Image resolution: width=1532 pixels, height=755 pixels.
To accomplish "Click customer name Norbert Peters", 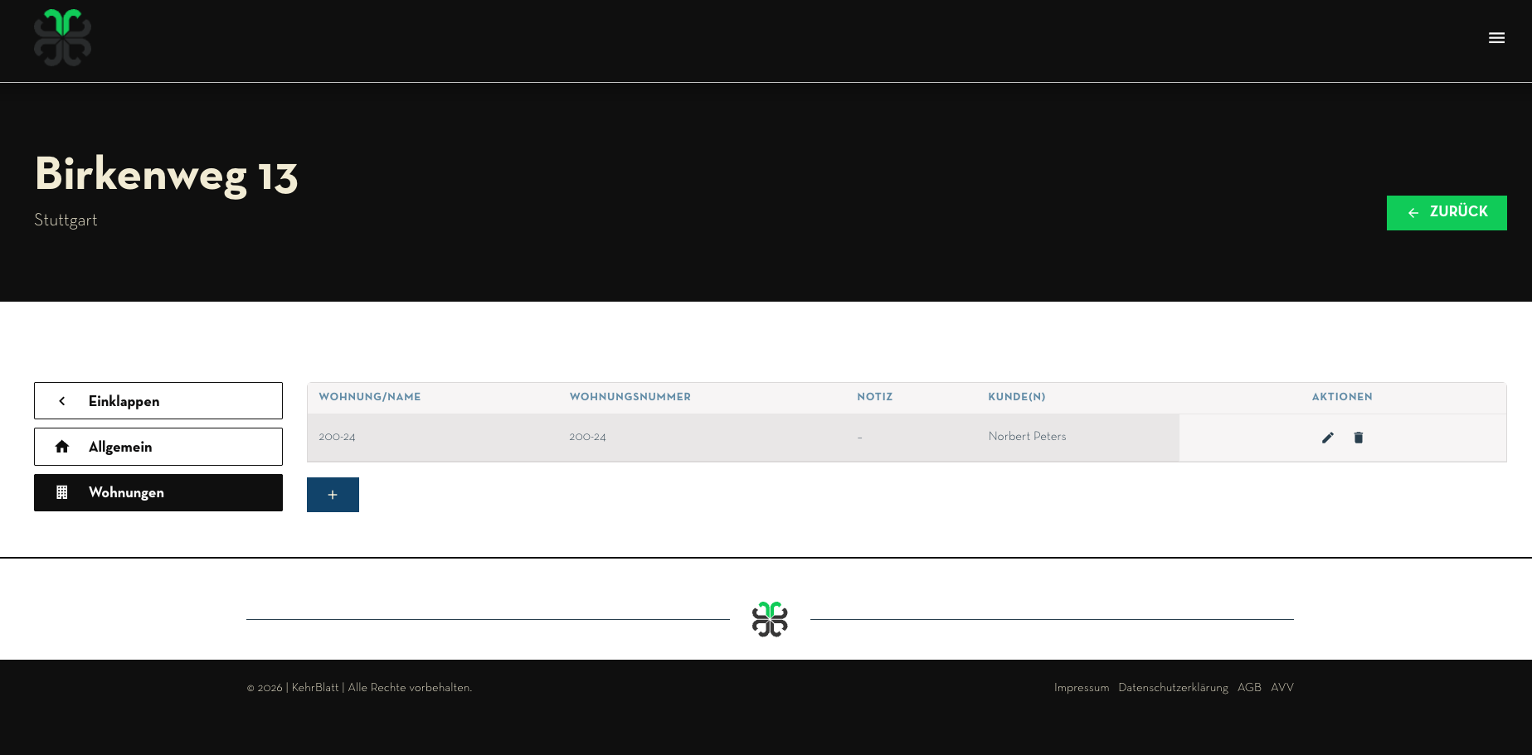I will pyautogui.click(x=1027, y=437).
